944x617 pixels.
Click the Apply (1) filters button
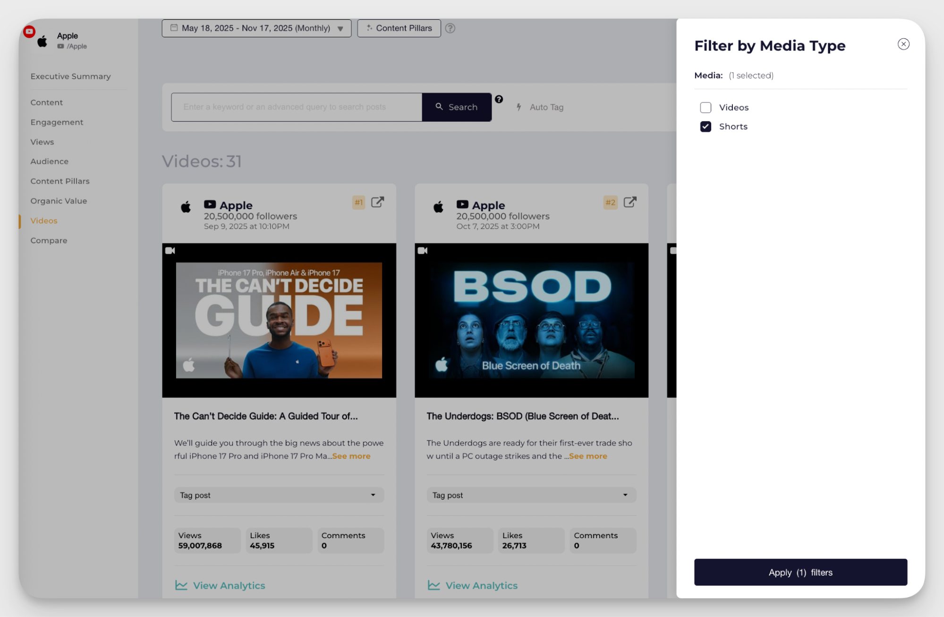click(x=800, y=572)
